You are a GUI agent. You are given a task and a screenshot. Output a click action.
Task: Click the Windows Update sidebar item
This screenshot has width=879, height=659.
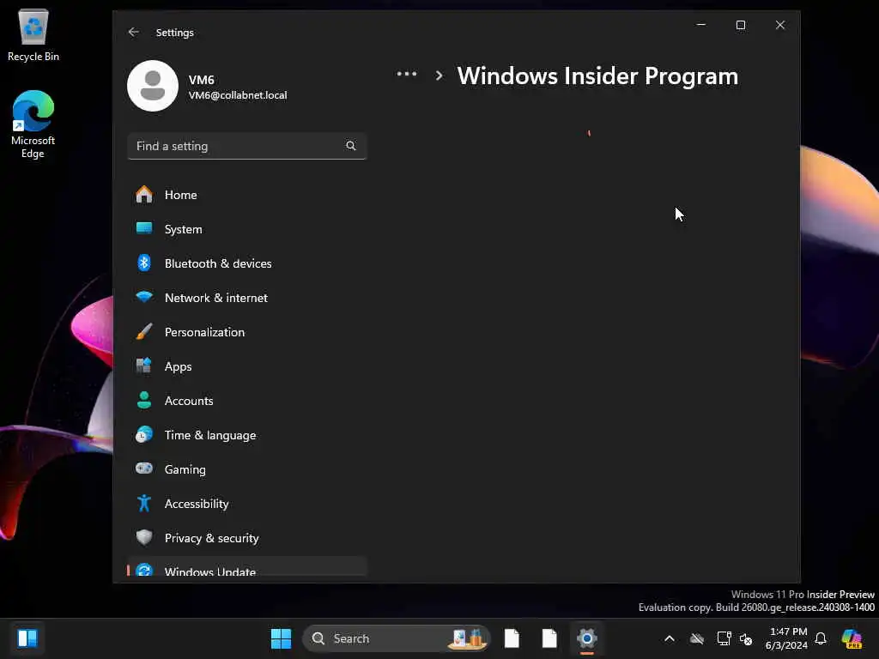pos(246,566)
